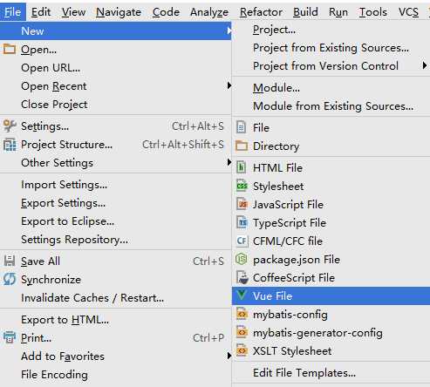Image resolution: width=430 pixels, height=387 pixels.
Task: Expand the Other Settings submenu arrow
Action: point(229,162)
